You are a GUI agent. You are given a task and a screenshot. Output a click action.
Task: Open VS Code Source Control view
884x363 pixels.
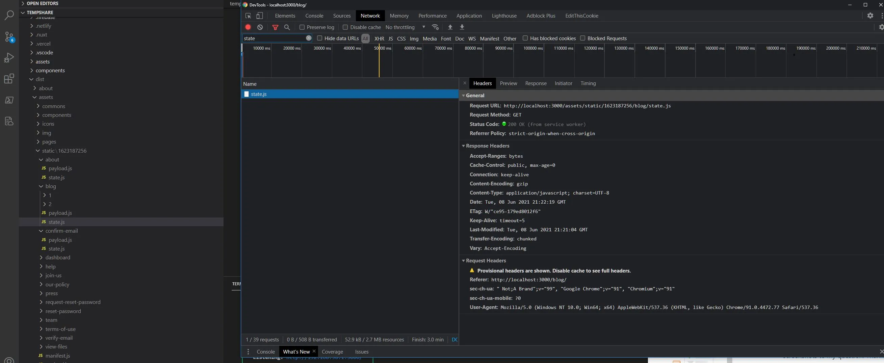9,37
